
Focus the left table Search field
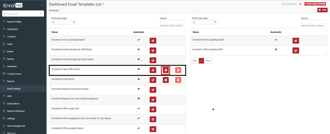[172, 22]
